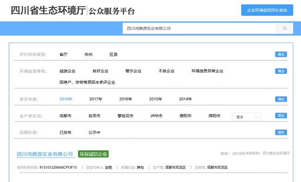This screenshot has height=182, width=301.
Task: Choose the 诚信企业 credit level filter
Action: (x=68, y=71)
